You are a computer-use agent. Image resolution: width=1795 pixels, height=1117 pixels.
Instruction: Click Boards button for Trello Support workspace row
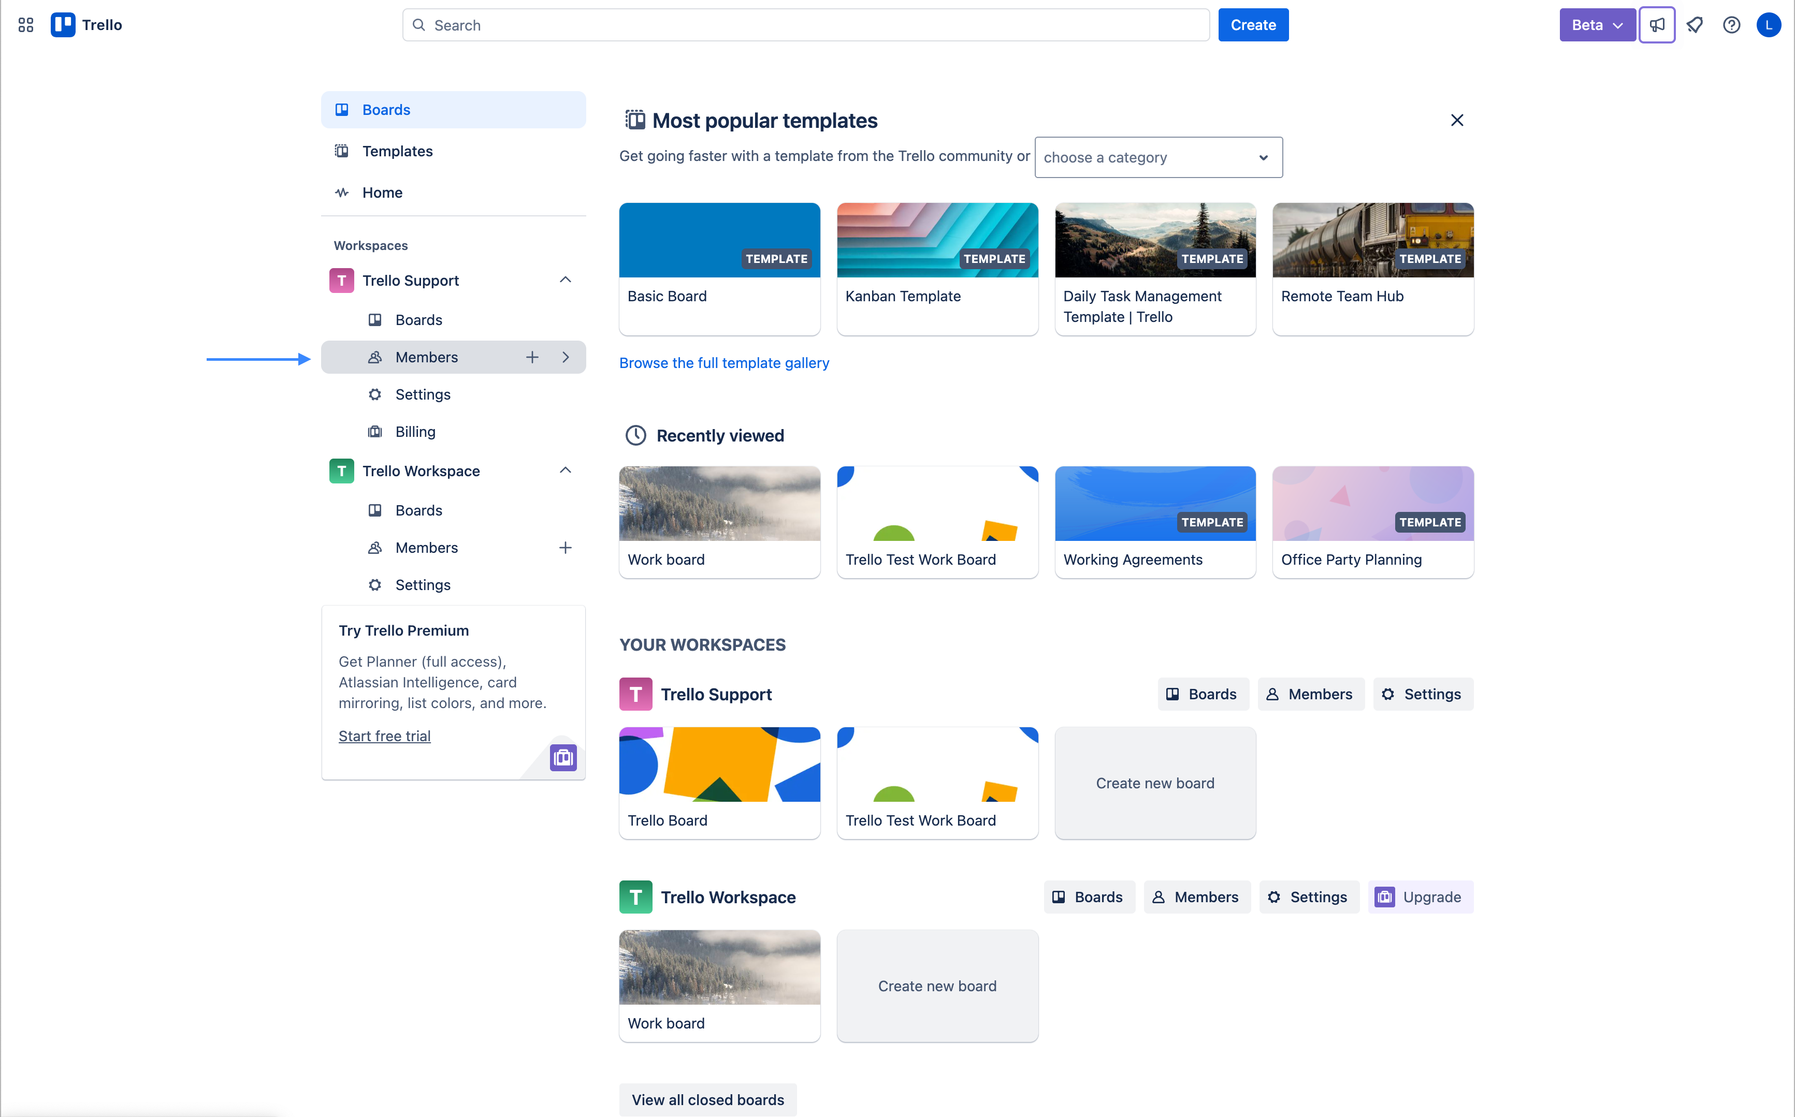click(x=1203, y=695)
